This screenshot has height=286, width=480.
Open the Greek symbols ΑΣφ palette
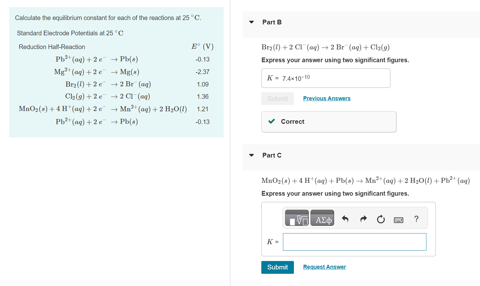322,218
